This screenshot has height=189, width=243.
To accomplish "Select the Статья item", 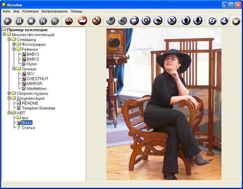I will click(28, 128).
